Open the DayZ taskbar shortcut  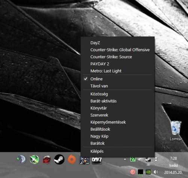pyautogui.click(x=97, y=160)
